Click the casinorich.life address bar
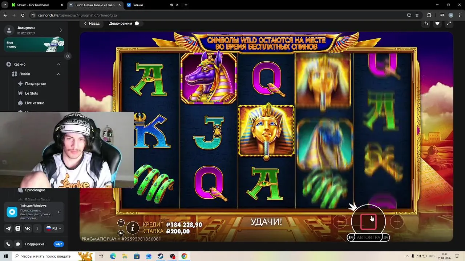465x261 pixels. 218,15
